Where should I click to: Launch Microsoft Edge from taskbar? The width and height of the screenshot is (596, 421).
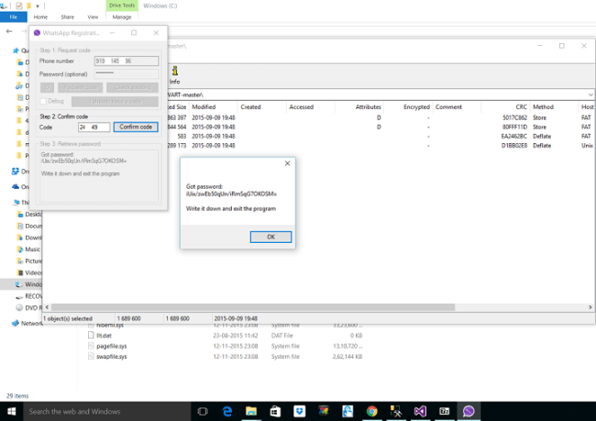point(226,412)
